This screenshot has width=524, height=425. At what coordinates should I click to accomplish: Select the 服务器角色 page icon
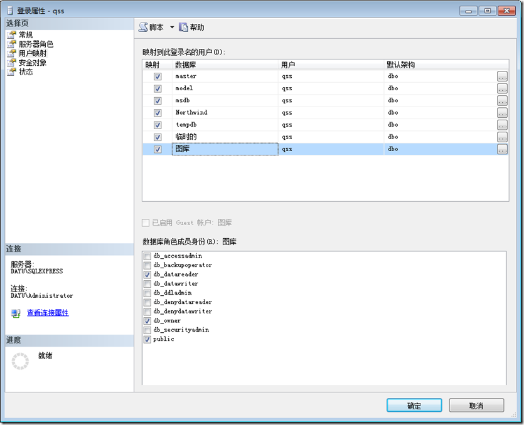coord(11,45)
